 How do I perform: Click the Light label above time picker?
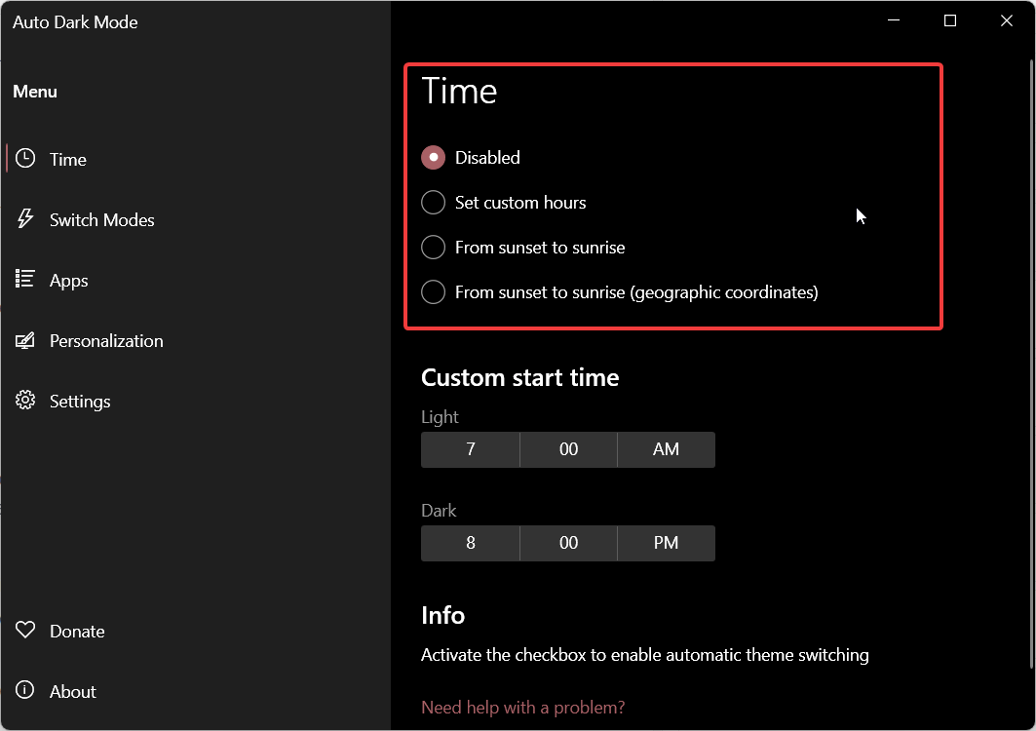(440, 417)
